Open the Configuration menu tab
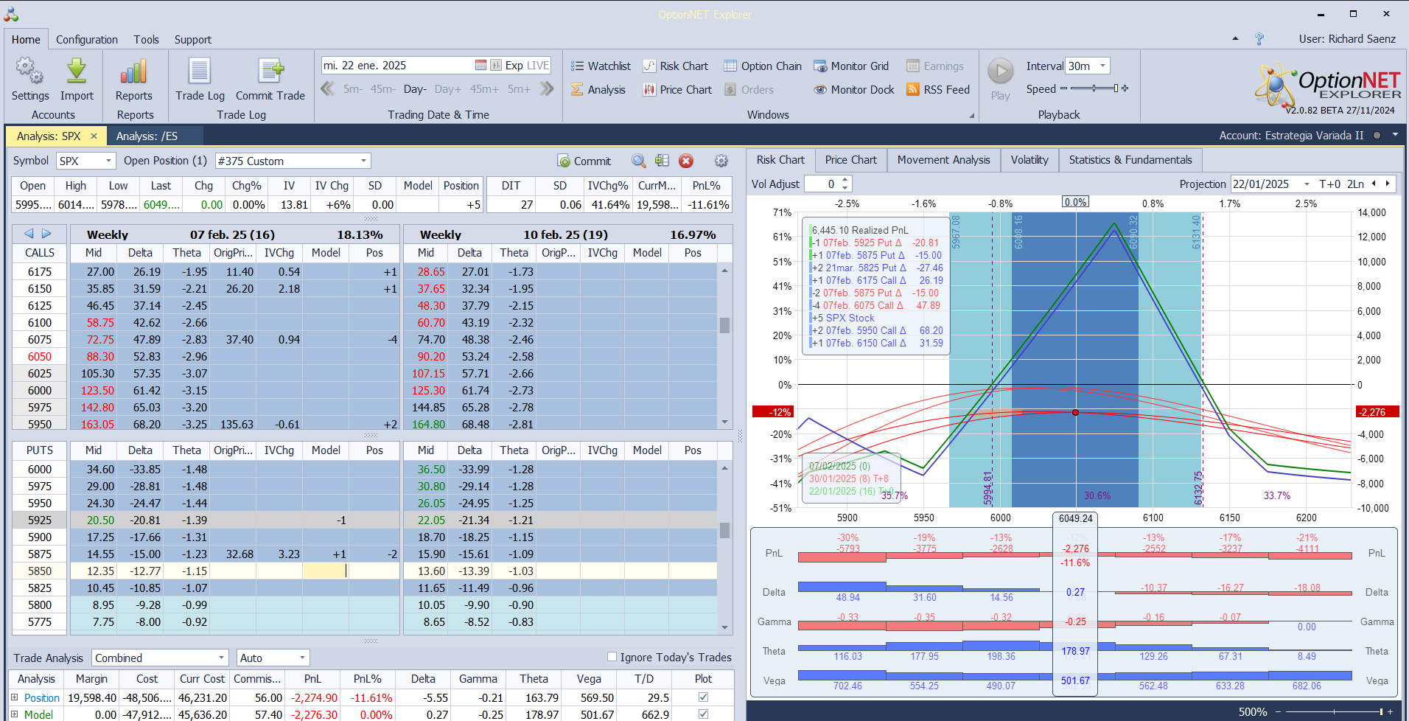Screen dimensions: 1409x721 tap(87, 40)
